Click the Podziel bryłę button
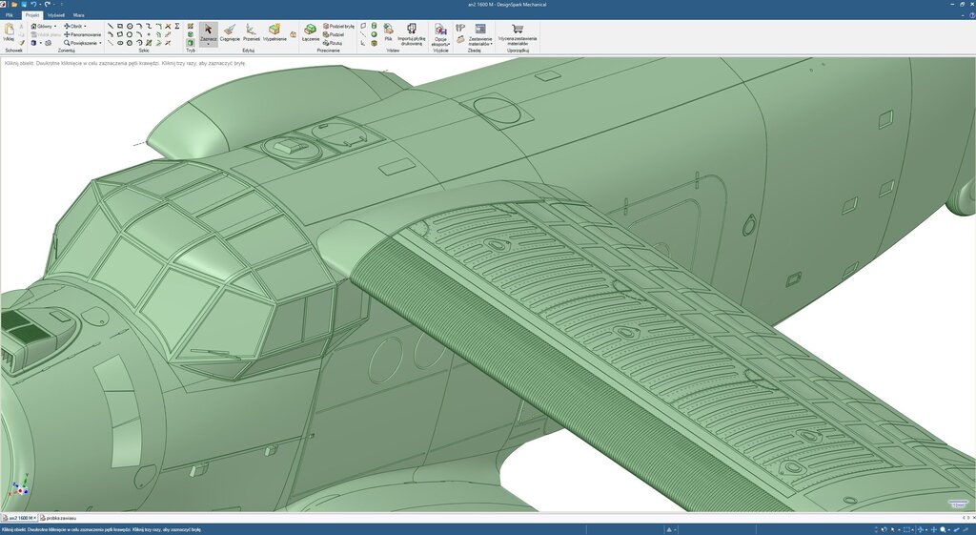Screen dimensions: 976x535 pos(339,26)
